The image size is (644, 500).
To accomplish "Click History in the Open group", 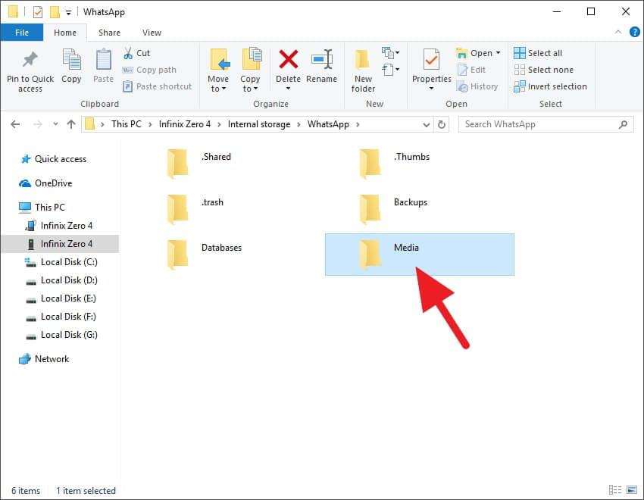I will tap(477, 86).
